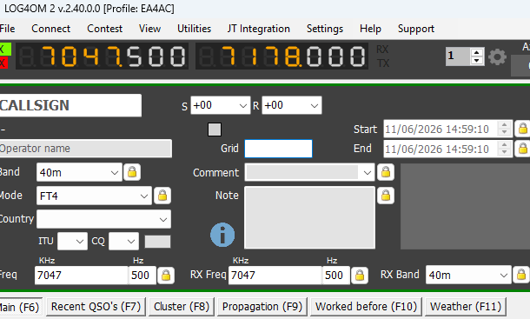Click the green RX status indicator
530x319 pixels.
4,49
